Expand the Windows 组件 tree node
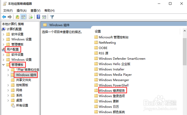This screenshot has height=115, width=187. [x=8, y=75]
